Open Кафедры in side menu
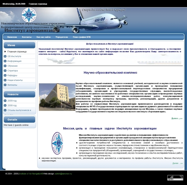The width and height of the screenshot is (187, 185). coord(12,75)
